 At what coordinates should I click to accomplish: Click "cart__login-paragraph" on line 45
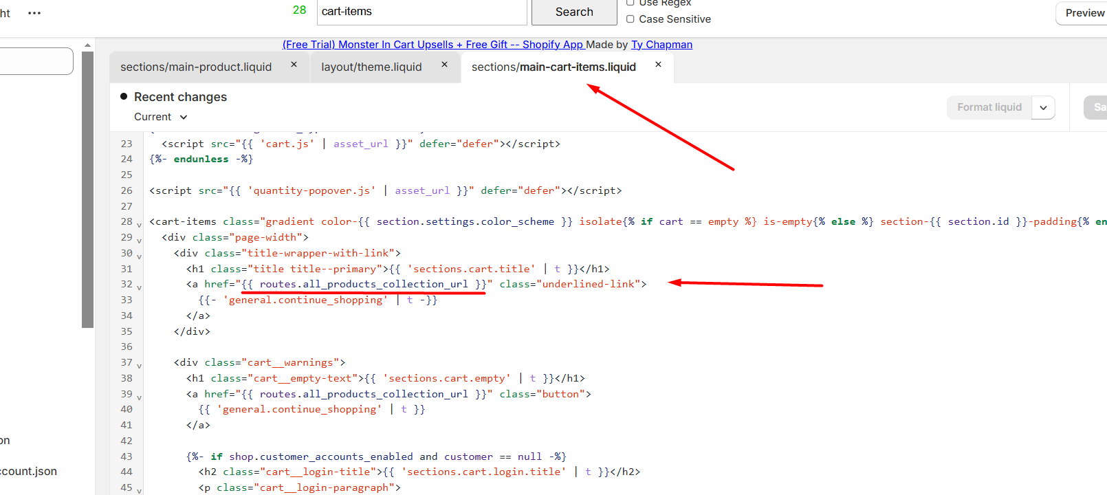tap(327, 487)
